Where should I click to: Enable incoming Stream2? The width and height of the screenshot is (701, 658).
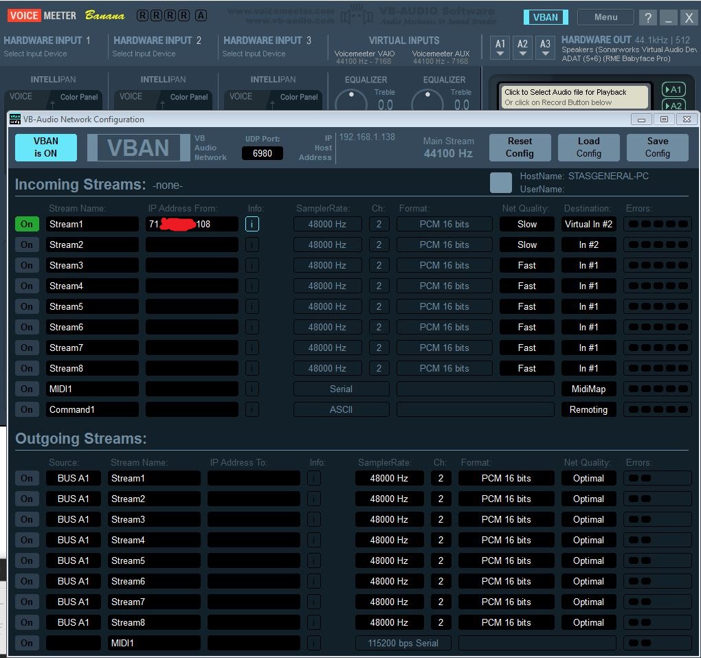(x=27, y=245)
